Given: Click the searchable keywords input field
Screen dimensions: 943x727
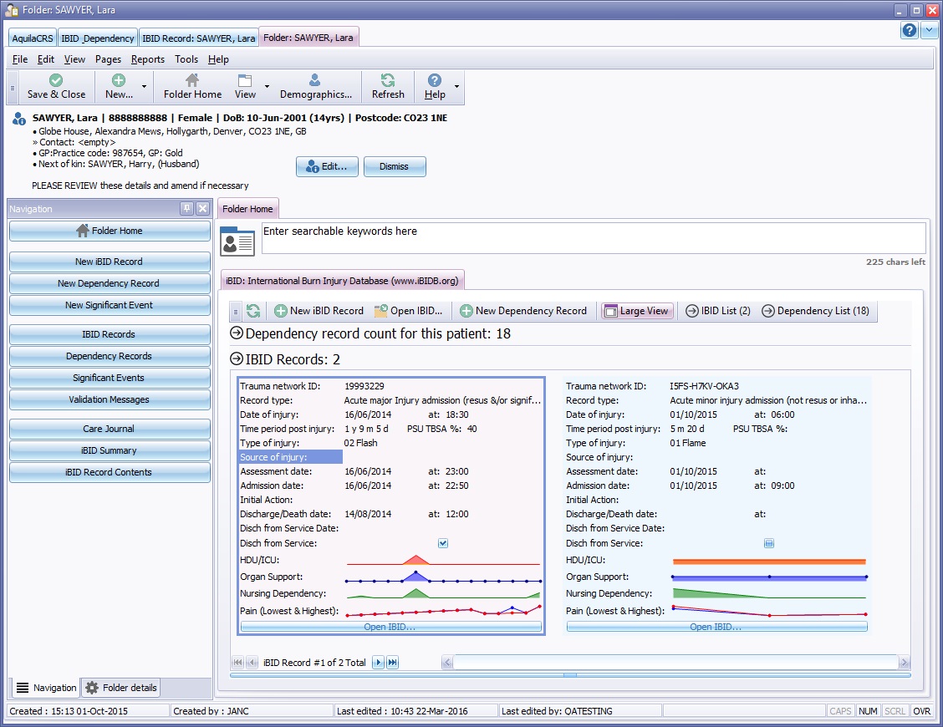Looking at the screenshot, I should 593,237.
